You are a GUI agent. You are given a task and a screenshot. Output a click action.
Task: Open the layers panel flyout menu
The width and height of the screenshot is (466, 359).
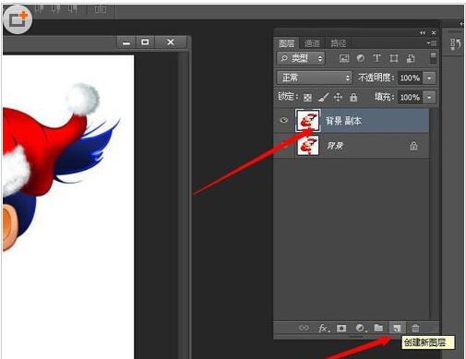(432, 43)
